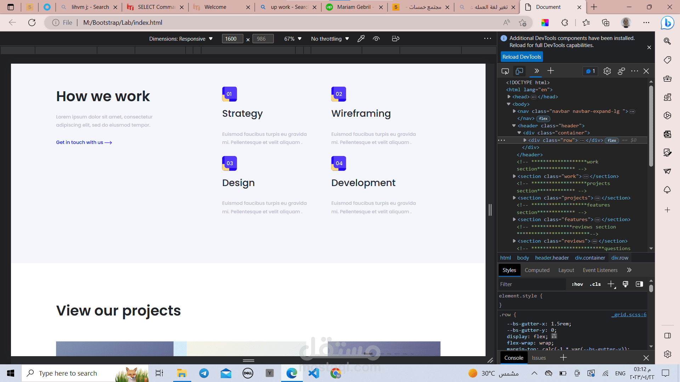Activate the inspect element picker tool
The image size is (680, 382).
click(505, 71)
